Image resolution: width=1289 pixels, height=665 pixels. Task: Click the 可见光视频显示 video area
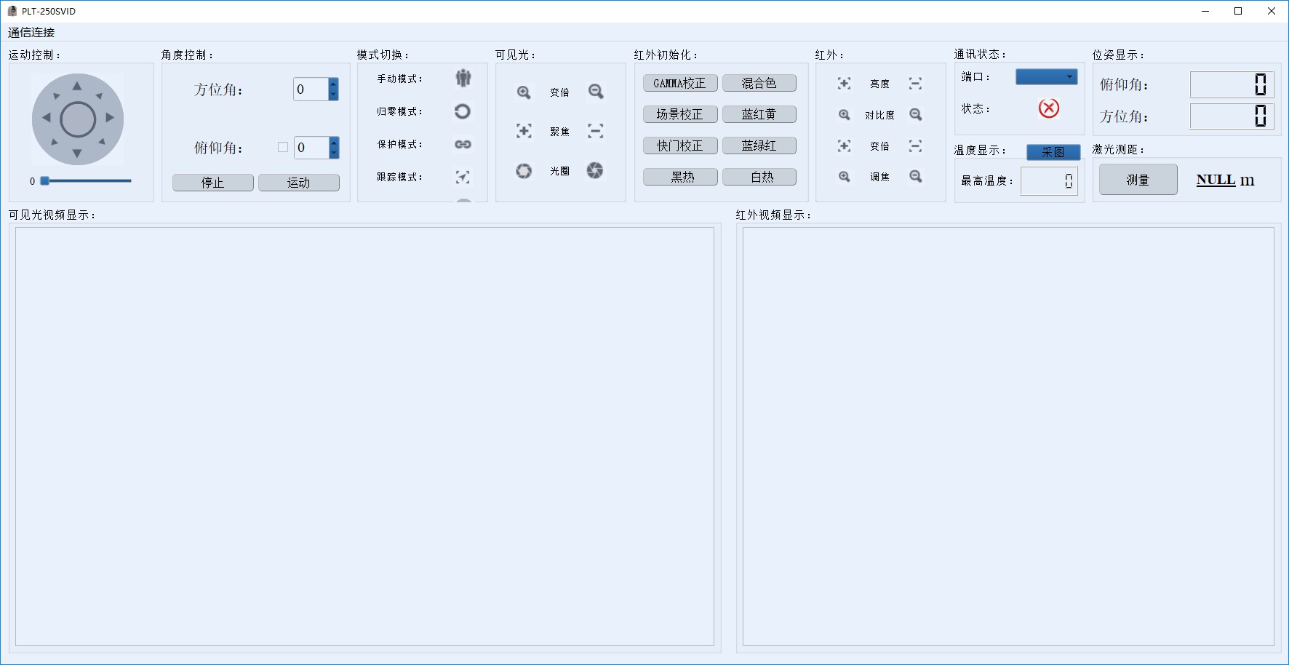point(364,437)
